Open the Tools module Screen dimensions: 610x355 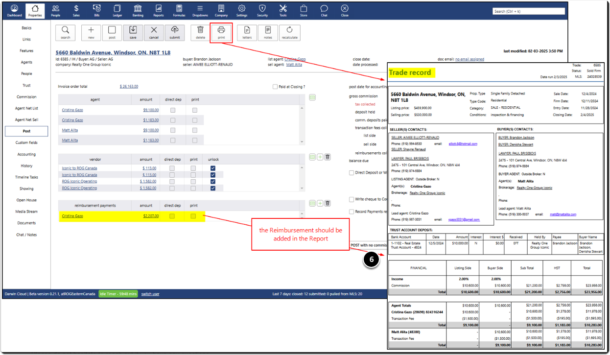[x=283, y=11]
